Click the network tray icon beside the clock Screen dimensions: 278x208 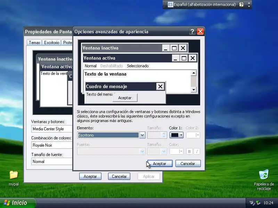point(258,203)
